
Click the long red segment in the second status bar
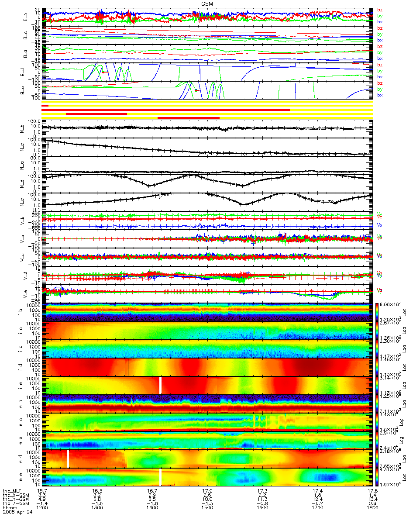166,110
